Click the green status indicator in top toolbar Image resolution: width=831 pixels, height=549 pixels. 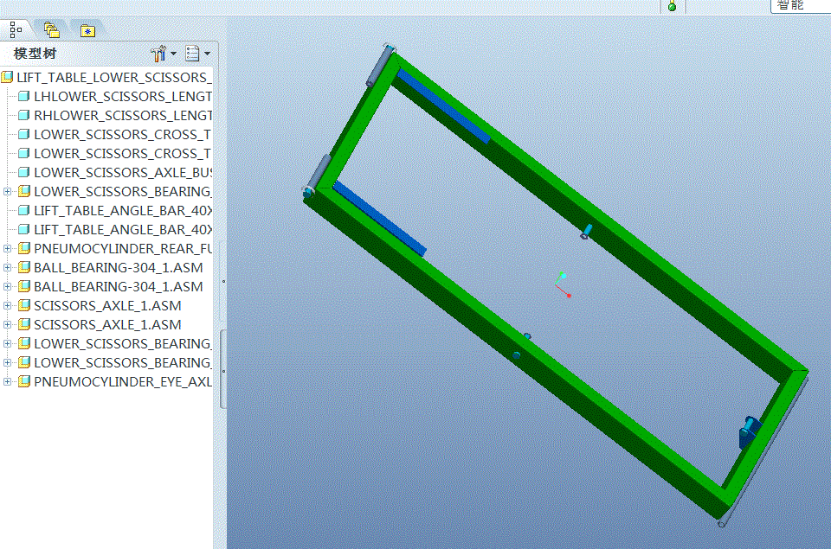click(672, 6)
